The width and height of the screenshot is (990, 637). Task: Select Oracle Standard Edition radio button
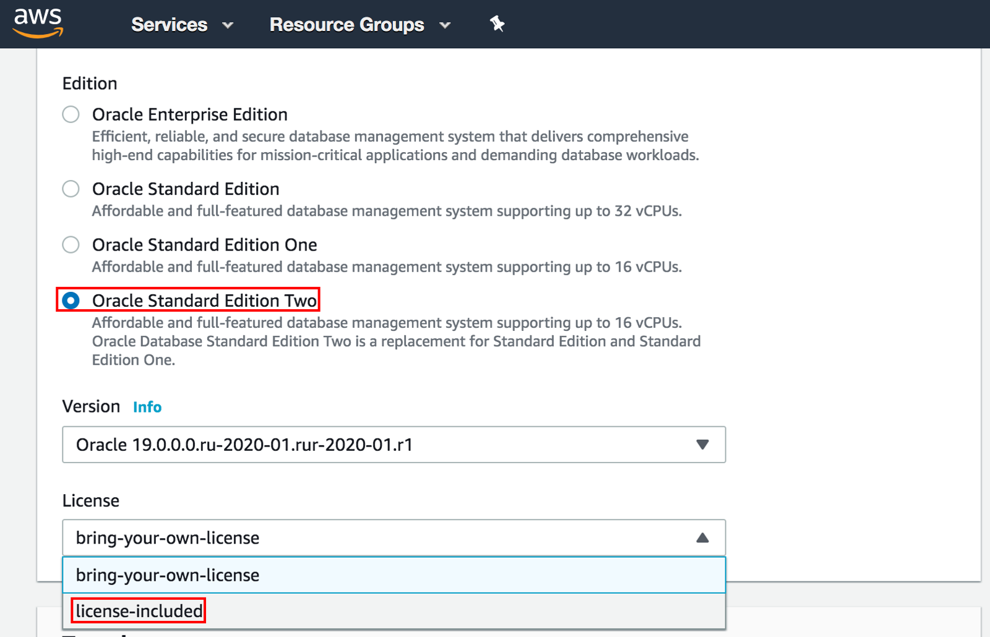coord(71,189)
